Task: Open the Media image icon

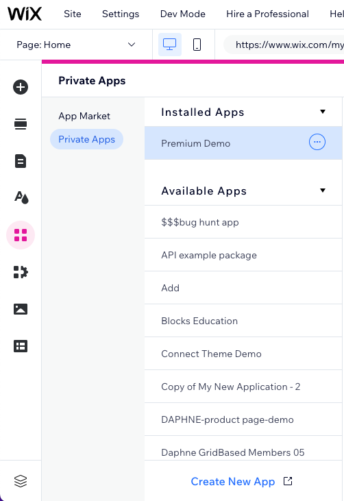Action: pos(21,309)
